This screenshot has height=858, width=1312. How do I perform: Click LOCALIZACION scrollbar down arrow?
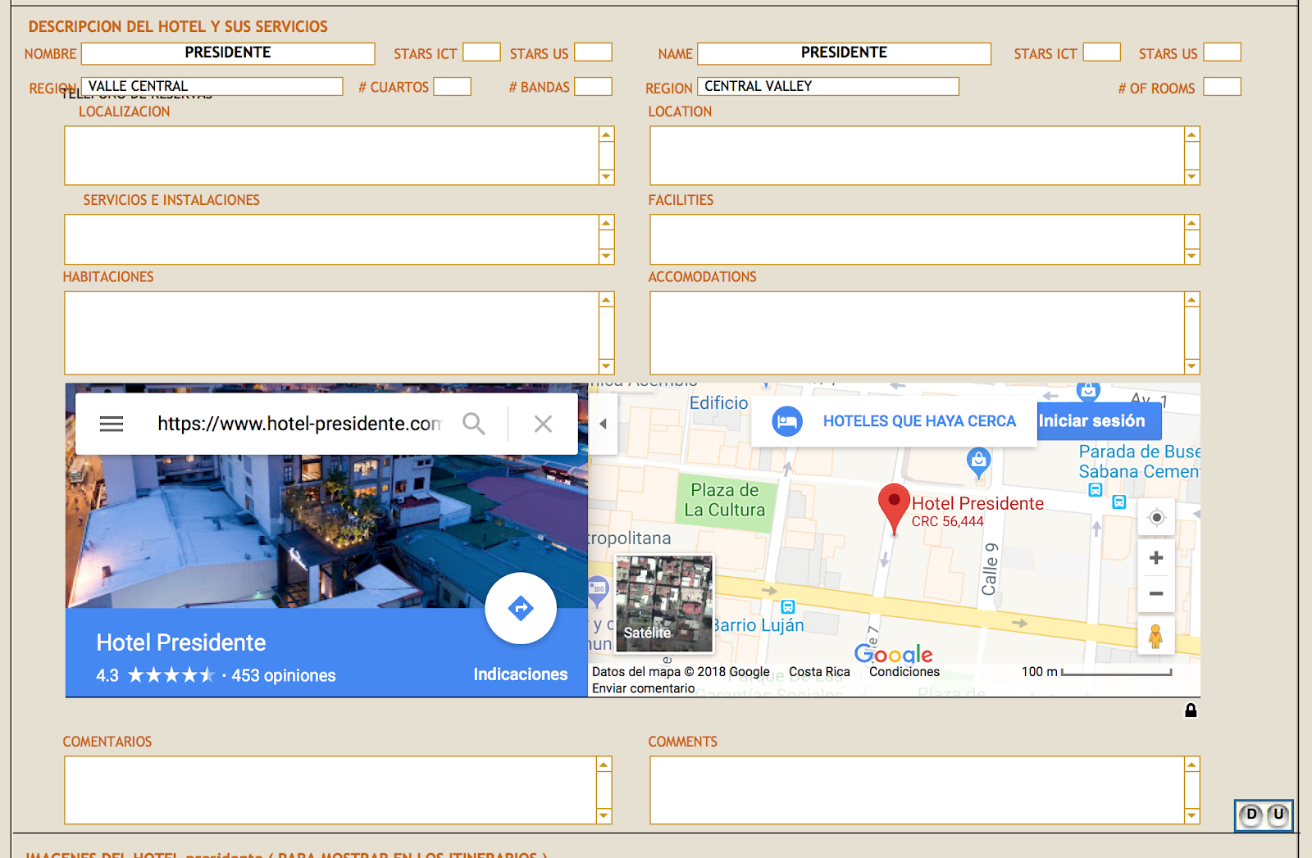(x=607, y=177)
